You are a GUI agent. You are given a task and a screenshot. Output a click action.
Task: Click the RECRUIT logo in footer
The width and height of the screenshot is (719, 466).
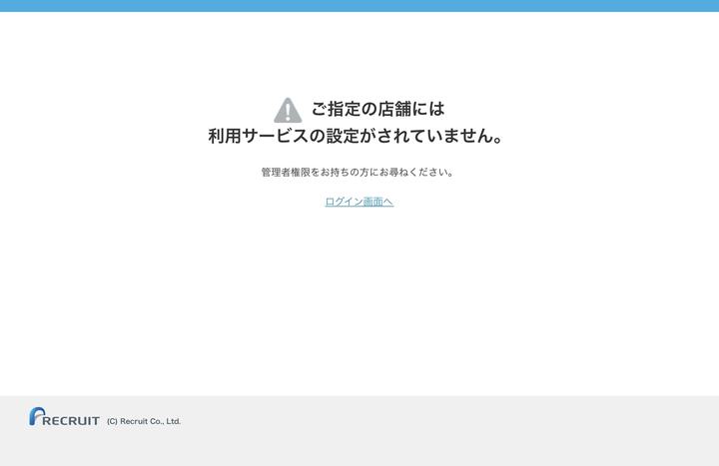64,416
